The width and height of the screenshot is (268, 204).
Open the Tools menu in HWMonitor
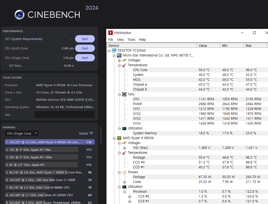point(131,39)
